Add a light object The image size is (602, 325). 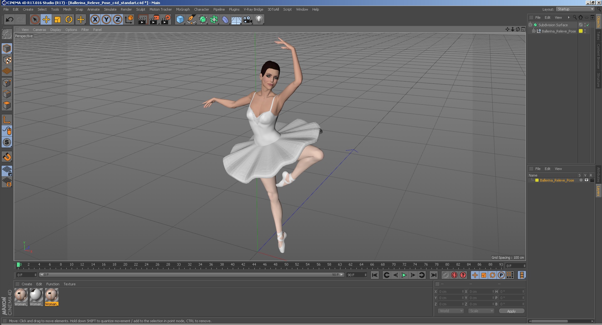259,19
